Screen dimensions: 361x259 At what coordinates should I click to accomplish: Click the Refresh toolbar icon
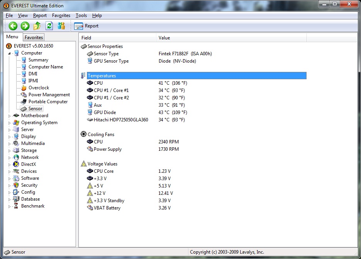point(49,26)
